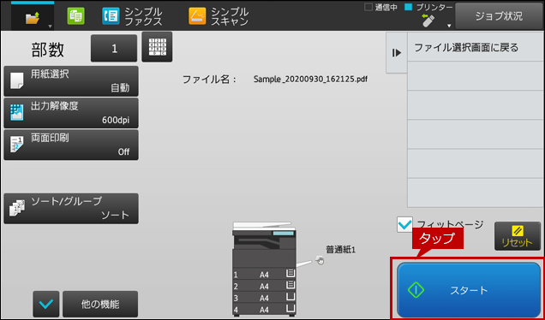Tap the green simple copy icon
The height and width of the screenshot is (320, 545).
pos(75,16)
